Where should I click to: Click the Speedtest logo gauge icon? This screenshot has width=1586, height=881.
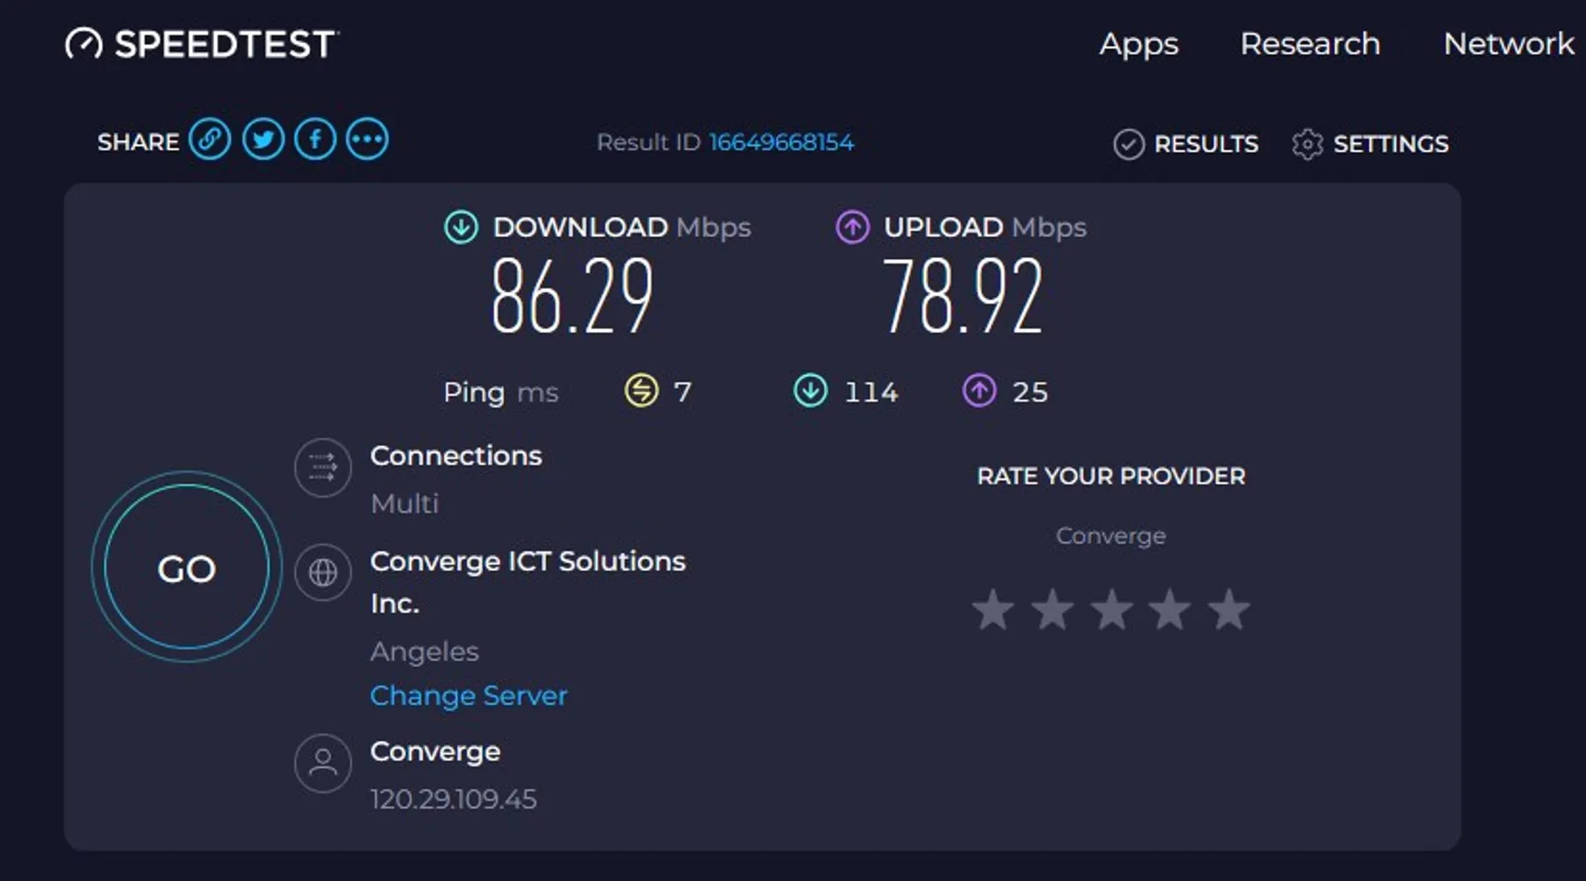click(x=84, y=44)
